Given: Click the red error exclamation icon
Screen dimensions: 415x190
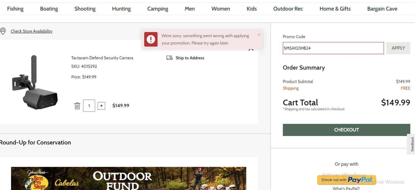Looking at the screenshot, I should [x=151, y=39].
